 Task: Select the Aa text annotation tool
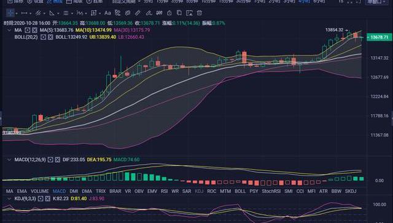[x=107, y=13]
